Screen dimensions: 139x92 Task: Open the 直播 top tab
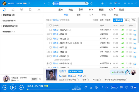101,10
